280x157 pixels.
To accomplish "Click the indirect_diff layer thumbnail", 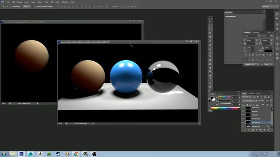I will (x=248, y=122).
